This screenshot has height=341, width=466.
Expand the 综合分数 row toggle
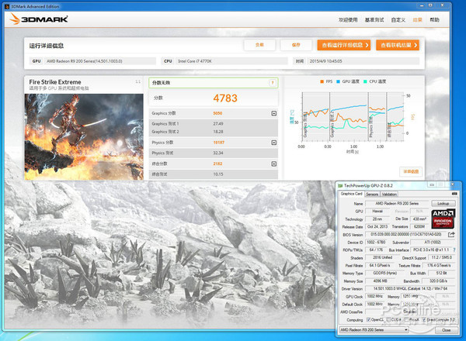coord(274,164)
